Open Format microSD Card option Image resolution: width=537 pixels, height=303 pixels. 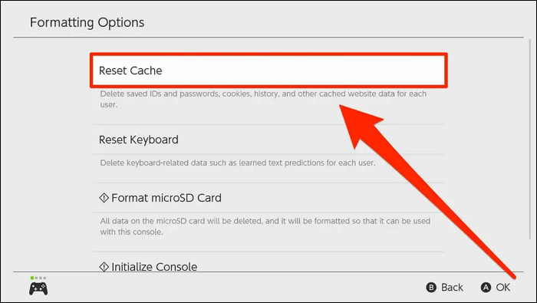(x=268, y=198)
